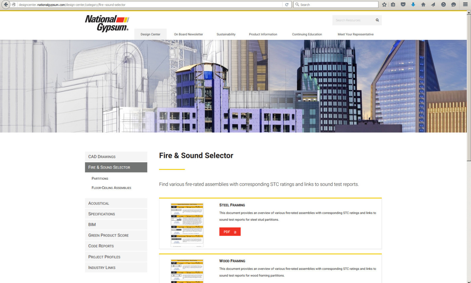Viewport: 471px width, 283px height.
Task: Open the search engine dropdown in the search bar
Action: coord(297,4)
